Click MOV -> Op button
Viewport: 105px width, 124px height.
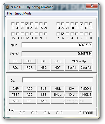[79, 61]
